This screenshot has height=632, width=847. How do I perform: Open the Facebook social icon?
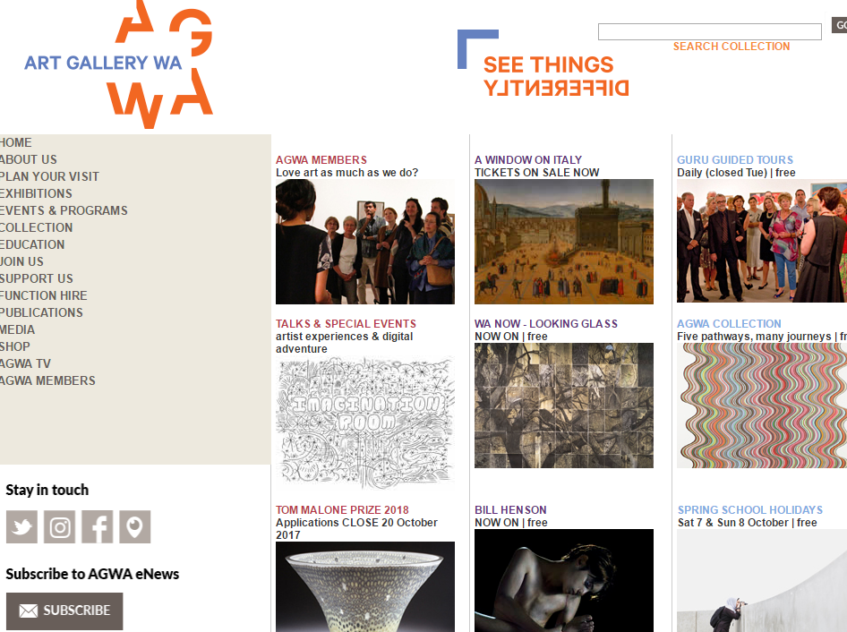point(98,526)
